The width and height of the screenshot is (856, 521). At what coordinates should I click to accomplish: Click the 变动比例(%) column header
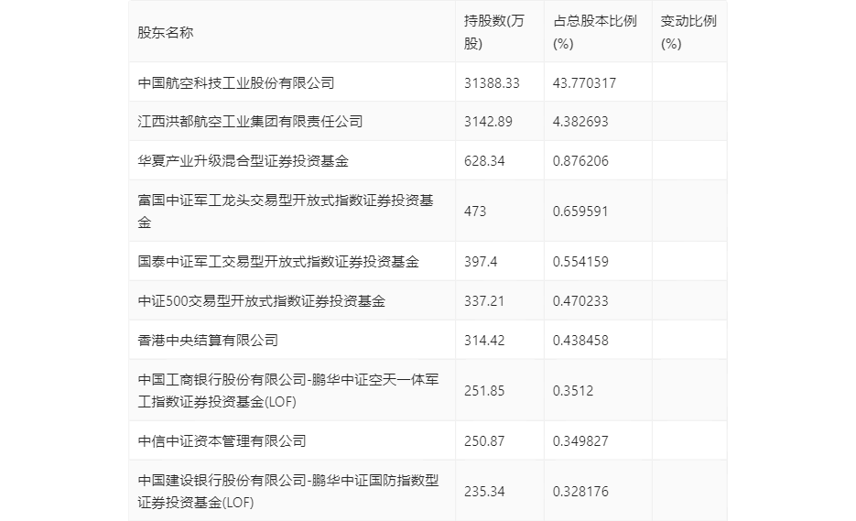pos(688,32)
